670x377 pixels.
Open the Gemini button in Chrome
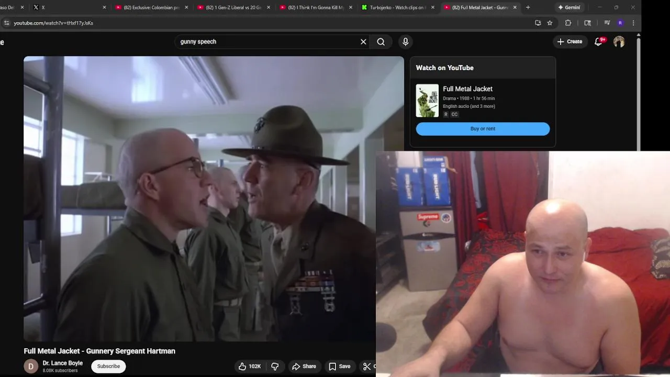tap(569, 7)
